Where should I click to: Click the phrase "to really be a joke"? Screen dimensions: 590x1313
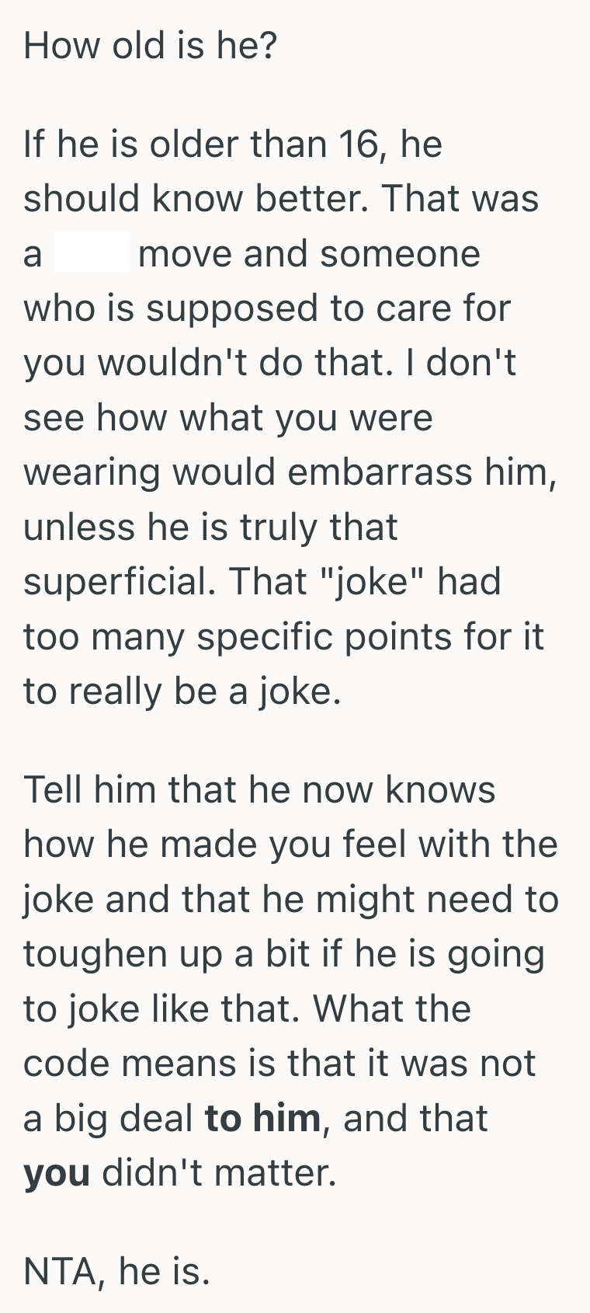(182, 691)
